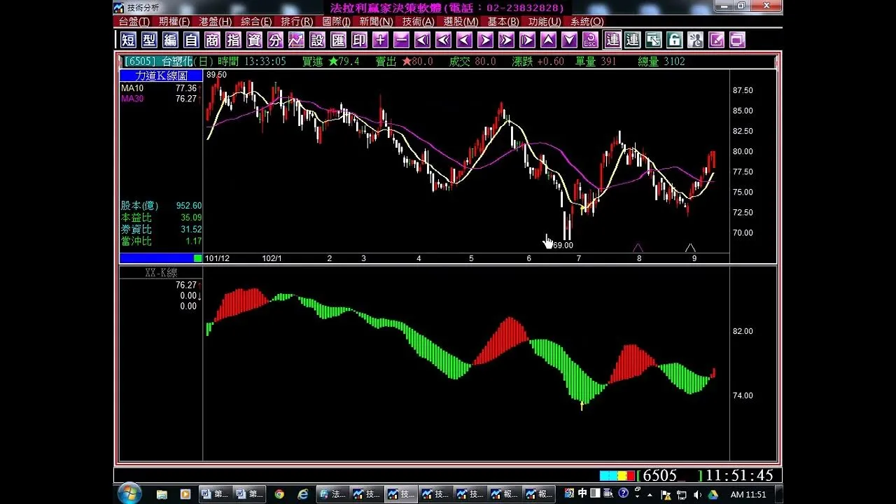Click the double-left rewind arrow

pos(443,40)
